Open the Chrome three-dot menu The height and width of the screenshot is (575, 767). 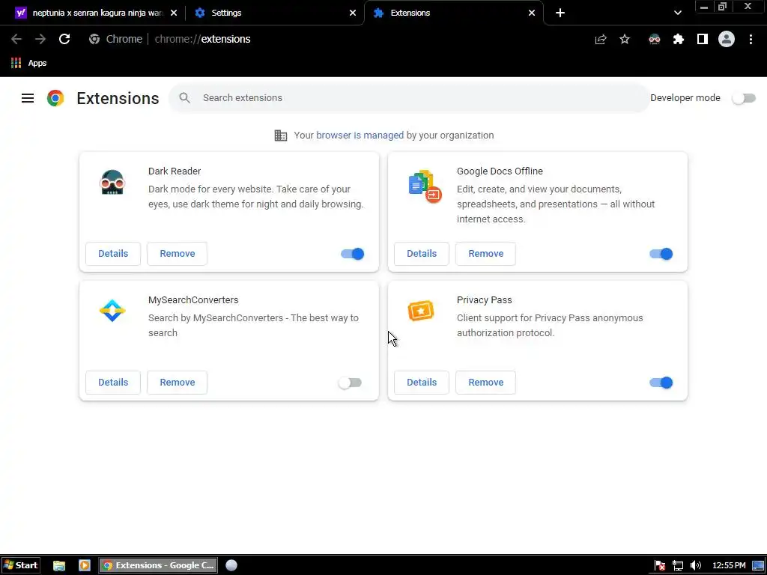pyautogui.click(x=751, y=39)
